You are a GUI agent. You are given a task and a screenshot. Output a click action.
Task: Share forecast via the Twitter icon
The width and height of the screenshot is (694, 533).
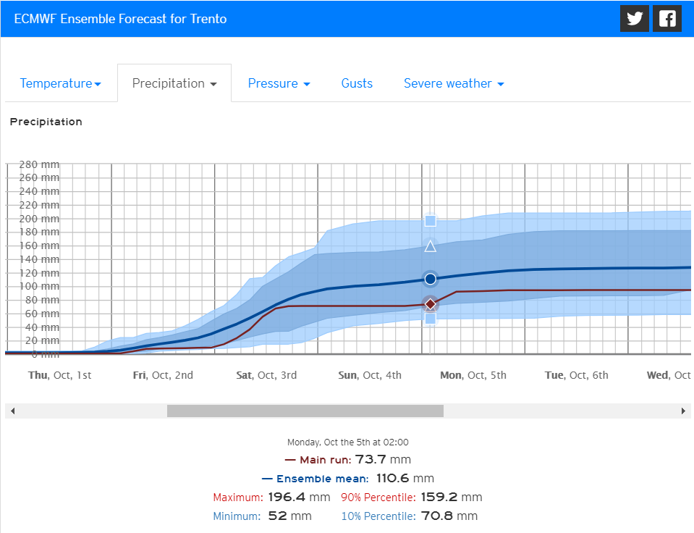pos(634,19)
